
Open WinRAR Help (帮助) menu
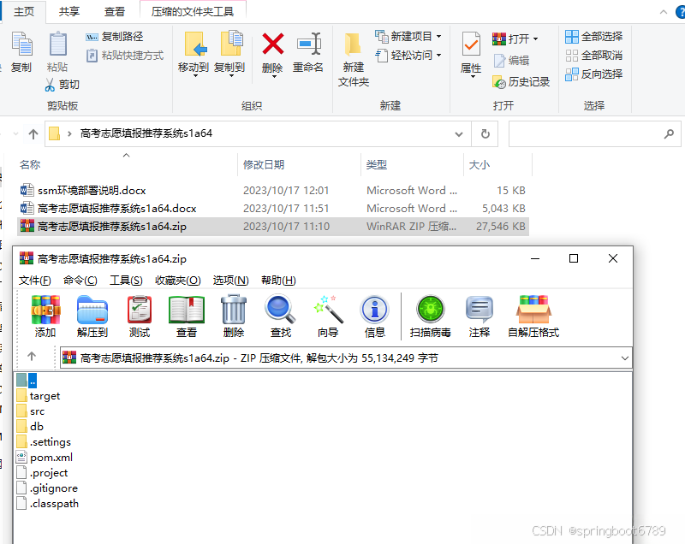[x=278, y=280]
